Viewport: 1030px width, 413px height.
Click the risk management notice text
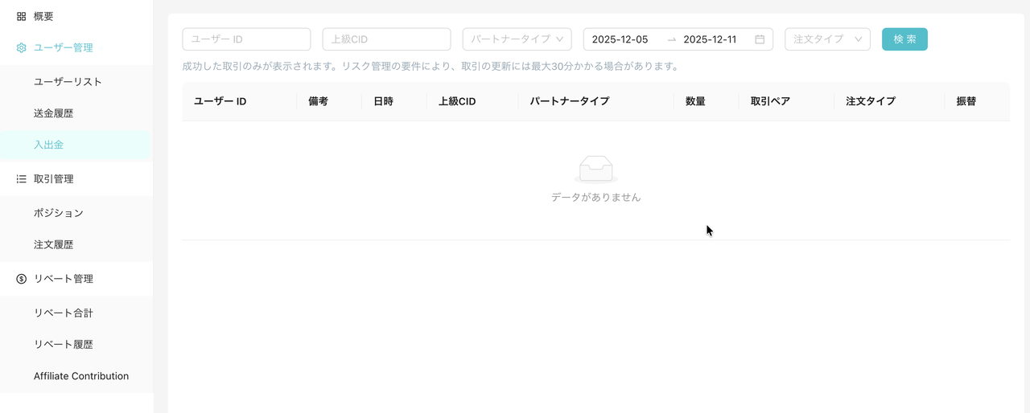[x=431, y=67]
